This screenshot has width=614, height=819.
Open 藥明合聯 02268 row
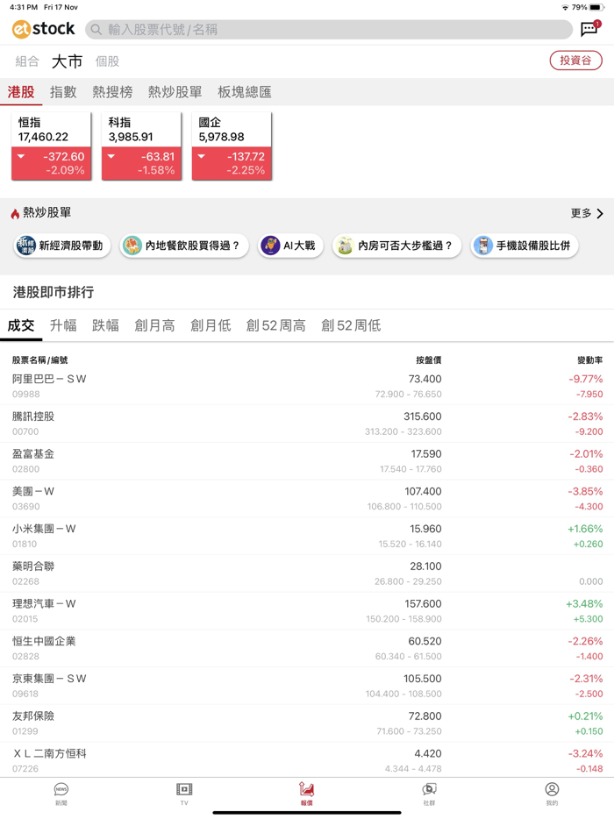click(307, 573)
